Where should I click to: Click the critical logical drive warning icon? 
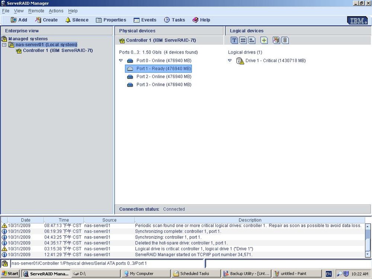click(240, 61)
